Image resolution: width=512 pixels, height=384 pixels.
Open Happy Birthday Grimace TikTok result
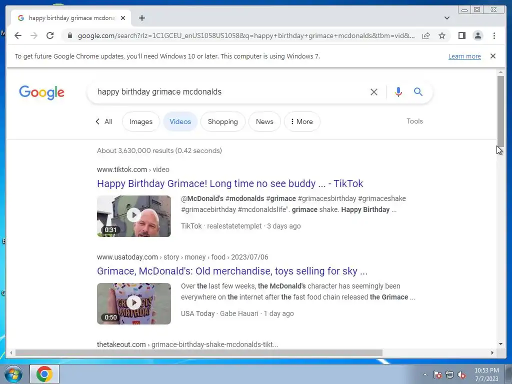coord(230,183)
